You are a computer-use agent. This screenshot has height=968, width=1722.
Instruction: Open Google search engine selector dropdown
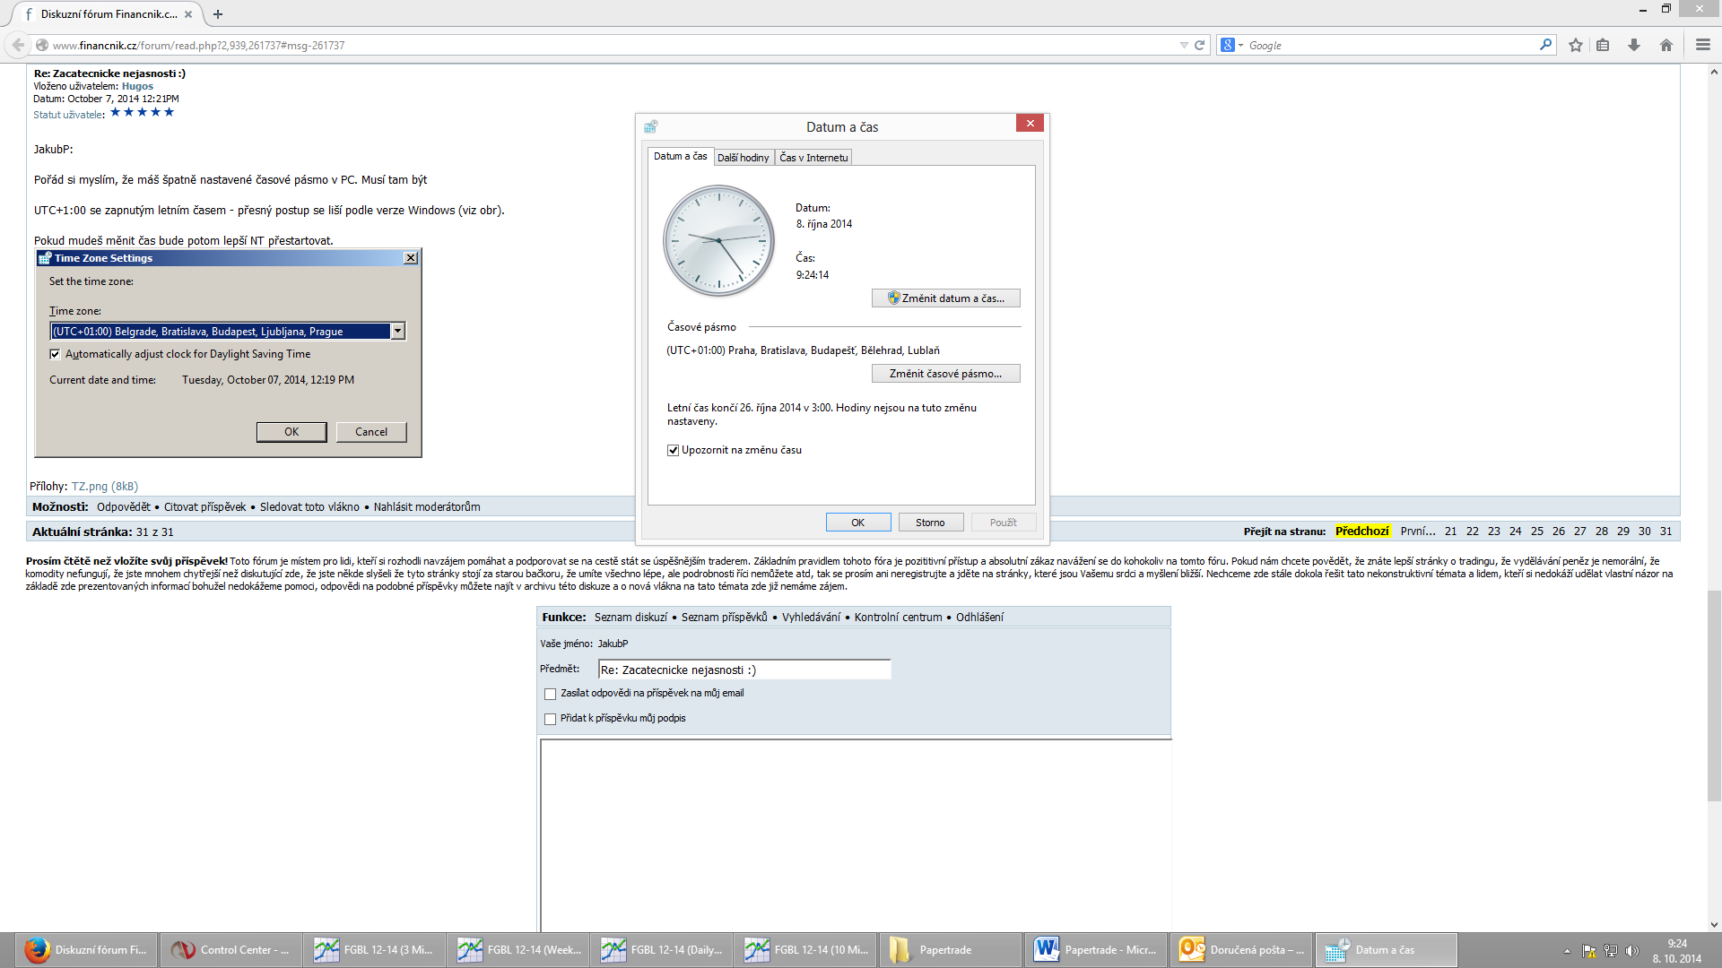click(1232, 45)
